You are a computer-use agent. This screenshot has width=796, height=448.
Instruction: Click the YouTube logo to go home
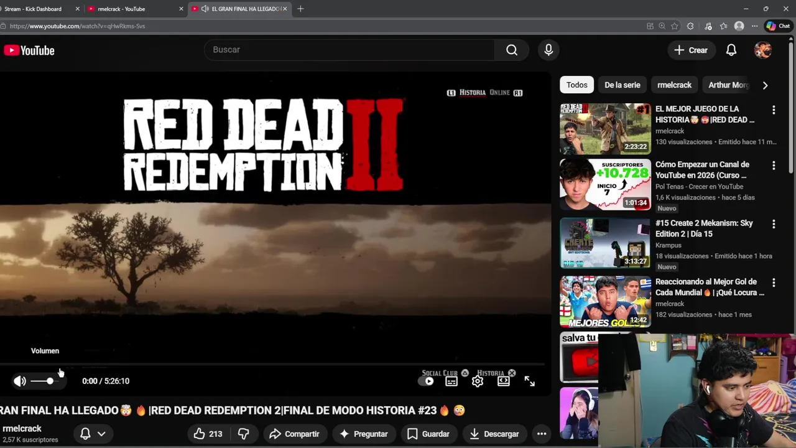(29, 50)
